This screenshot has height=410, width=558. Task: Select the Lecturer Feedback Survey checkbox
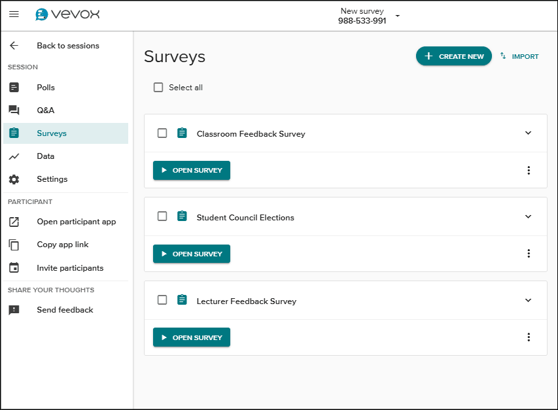[162, 300]
